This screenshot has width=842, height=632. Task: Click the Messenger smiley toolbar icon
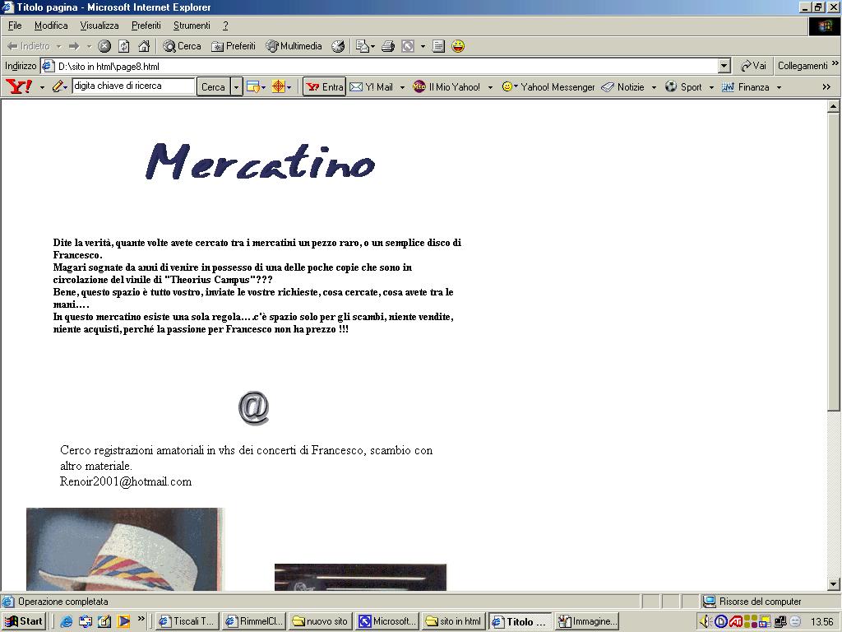458,46
